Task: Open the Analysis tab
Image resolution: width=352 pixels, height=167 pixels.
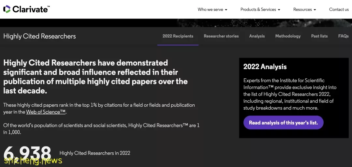Action: [x=257, y=36]
